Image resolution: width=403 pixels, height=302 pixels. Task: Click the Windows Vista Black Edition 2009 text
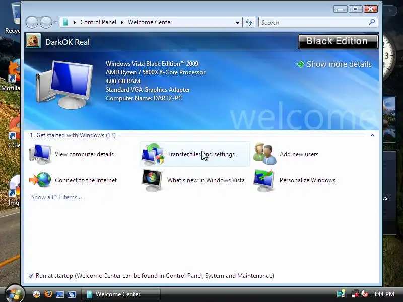pyautogui.click(x=152, y=64)
